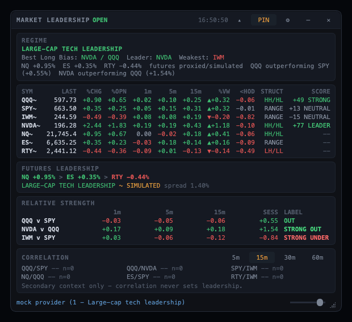Click NQ last price 21,745.4
This screenshot has width=352, height=322.
[x=61, y=134]
